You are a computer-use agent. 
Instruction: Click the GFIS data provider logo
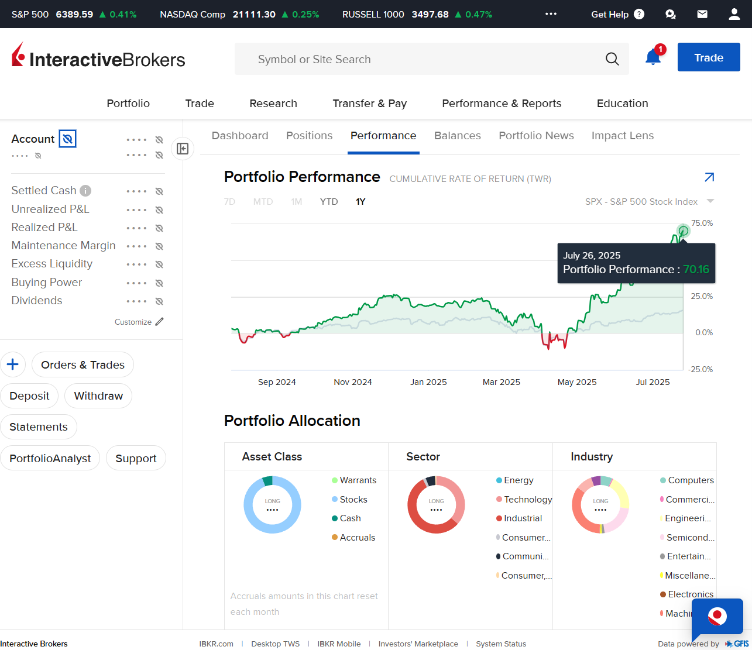pos(737,644)
